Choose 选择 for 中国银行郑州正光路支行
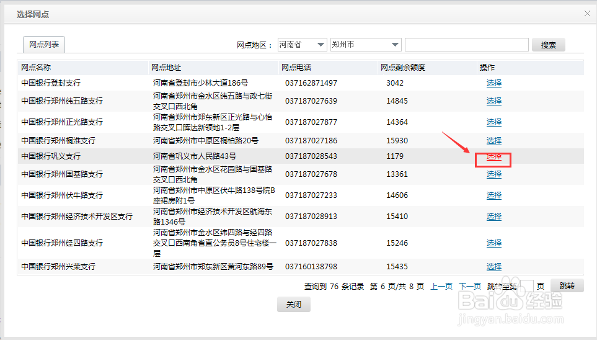The height and width of the screenshot is (340, 597). point(494,122)
